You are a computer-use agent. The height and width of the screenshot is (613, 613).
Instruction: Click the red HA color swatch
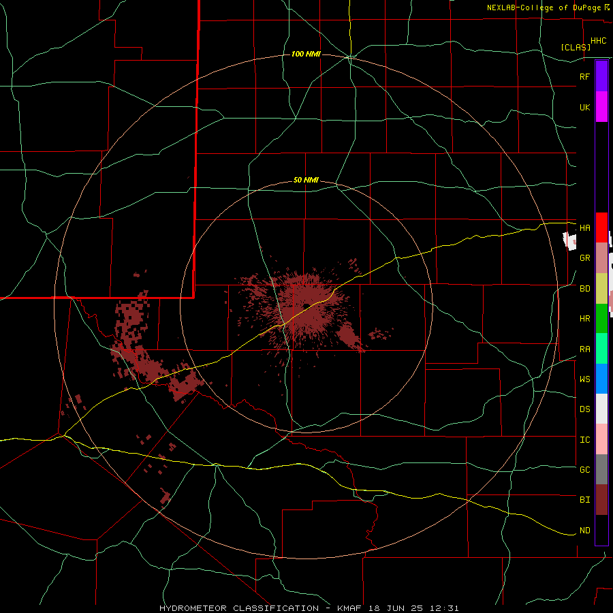coord(601,227)
